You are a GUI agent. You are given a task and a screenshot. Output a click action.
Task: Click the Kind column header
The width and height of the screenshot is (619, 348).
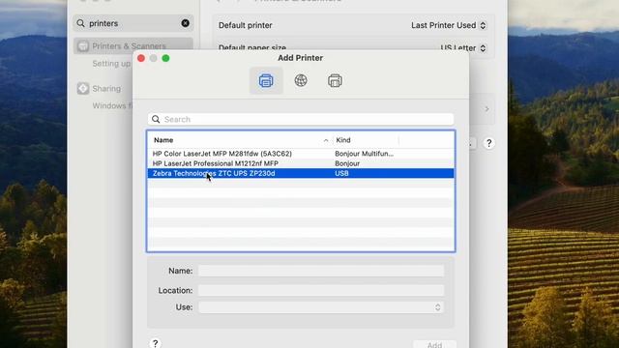[x=366, y=140]
